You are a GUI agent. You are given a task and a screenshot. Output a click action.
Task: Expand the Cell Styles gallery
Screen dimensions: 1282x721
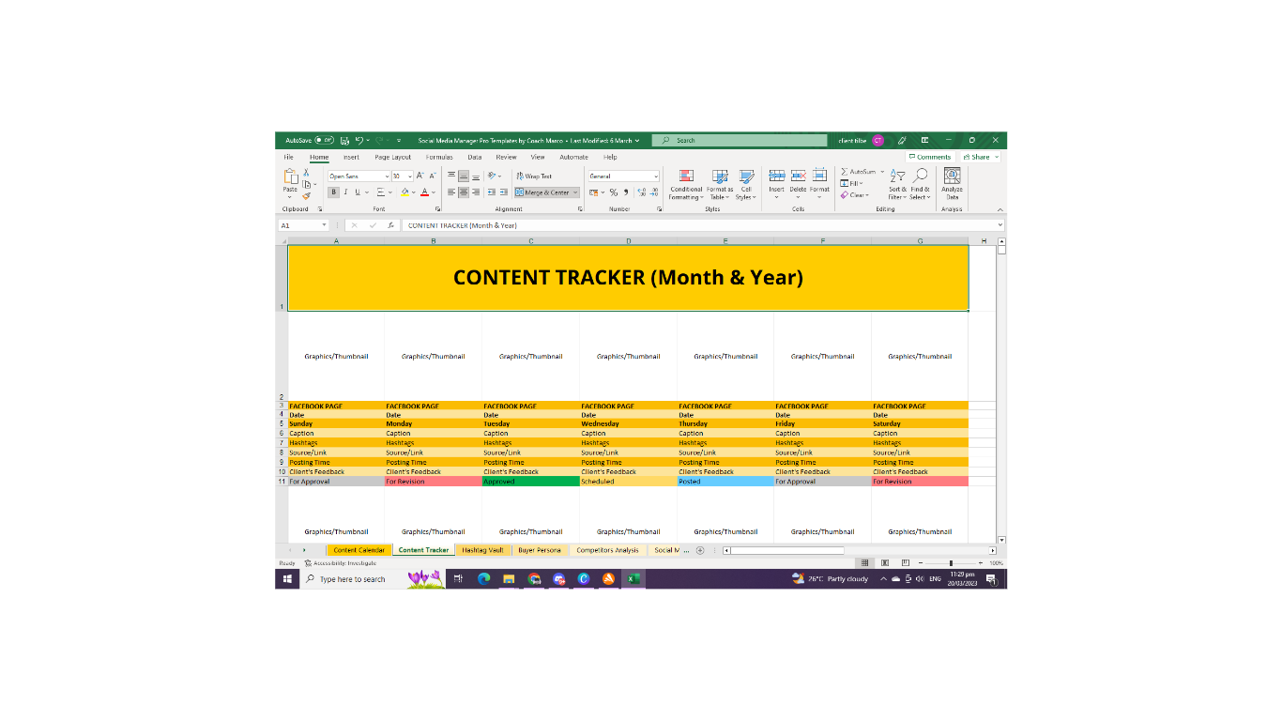(x=746, y=184)
